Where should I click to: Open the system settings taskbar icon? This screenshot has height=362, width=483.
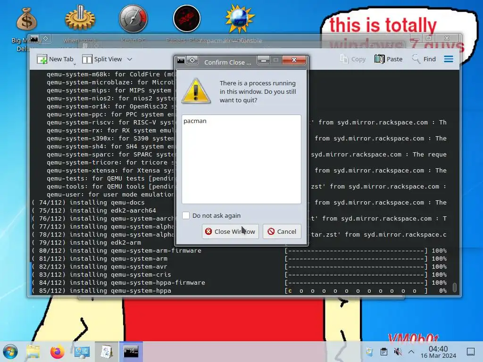[x=82, y=352]
